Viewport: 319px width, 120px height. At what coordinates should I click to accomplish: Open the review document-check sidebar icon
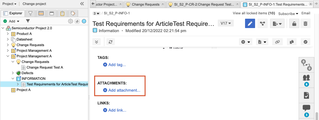click(x=306, y=95)
